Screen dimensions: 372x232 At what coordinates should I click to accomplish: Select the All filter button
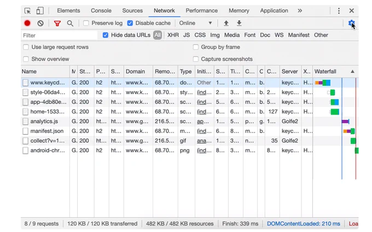click(x=158, y=35)
